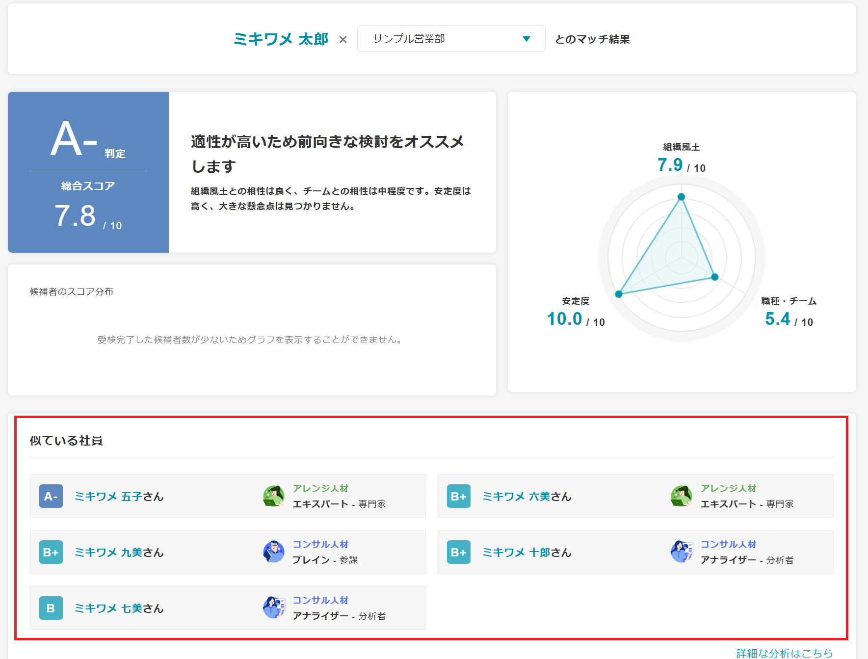The image size is (868, 659).
Task: Click the 安定度 point on radar chart
Action: 619,294
